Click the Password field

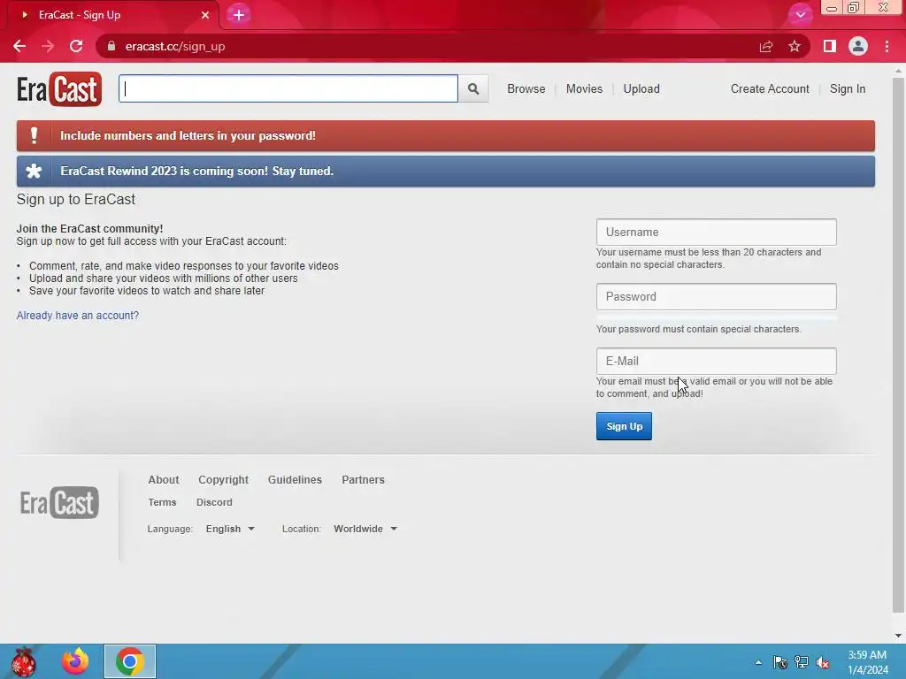[717, 297]
